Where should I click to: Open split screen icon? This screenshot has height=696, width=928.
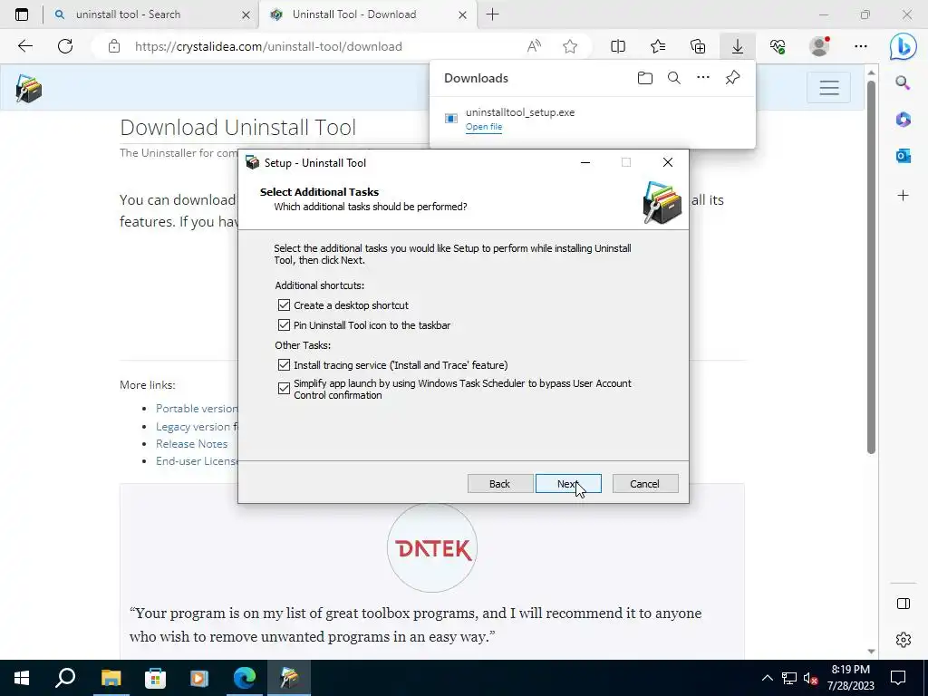pyautogui.click(x=618, y=46)
